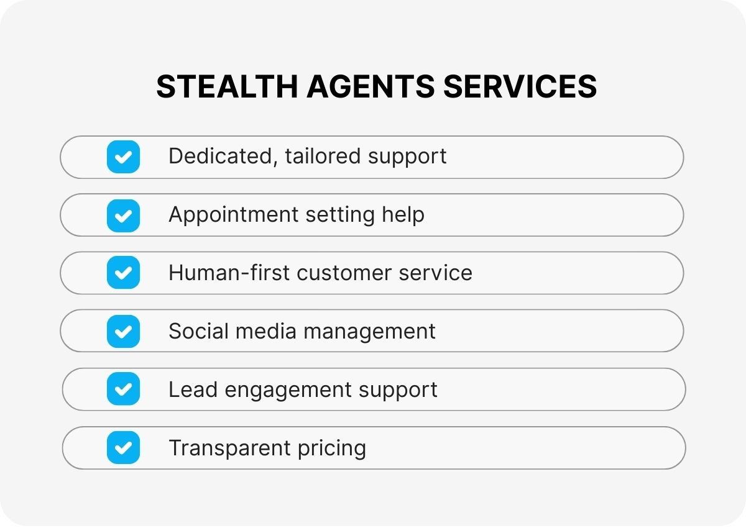Click the 'Human-first customer service' text
This screenshot has height=528, width=746.
320,273
